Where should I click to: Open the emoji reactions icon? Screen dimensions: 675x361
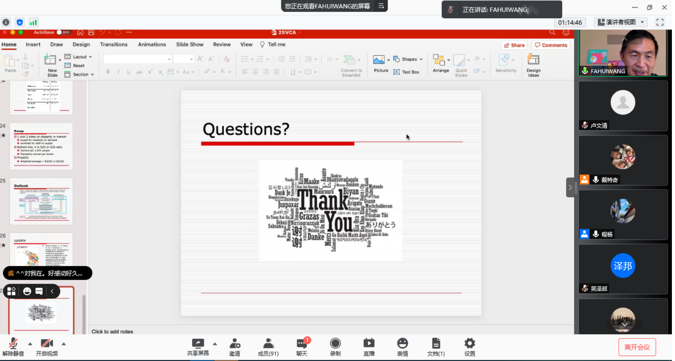[x=402, y=344]
